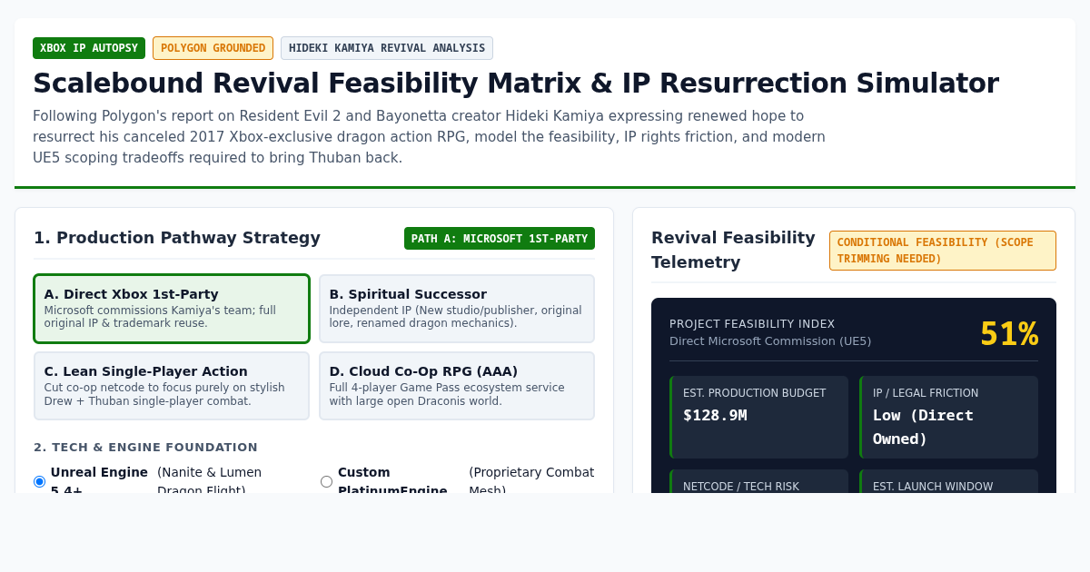Screen dimensions: 1090x572
Task: Click the $128.9M production budget value
Action: 715,415
